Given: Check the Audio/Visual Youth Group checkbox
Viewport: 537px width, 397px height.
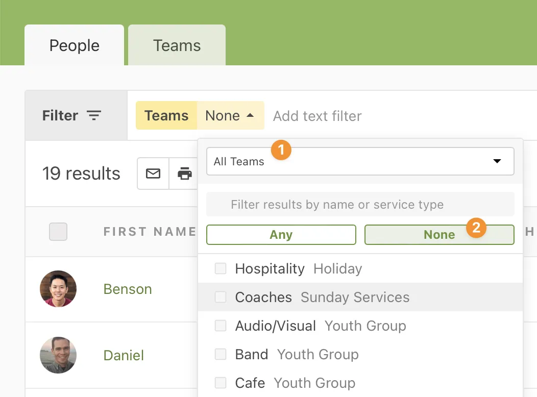Looking at the screenshot, I should coord(221,326).
